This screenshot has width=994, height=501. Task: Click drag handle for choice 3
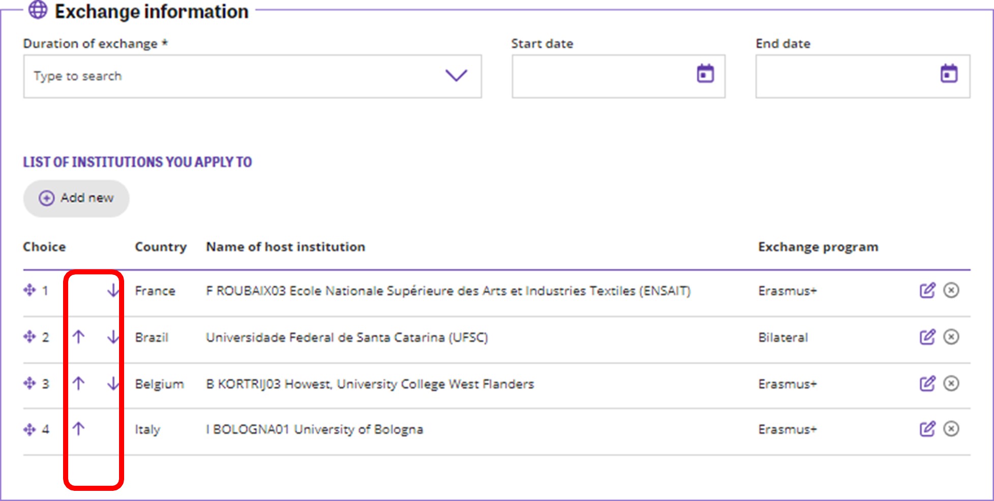click(30, 383)
